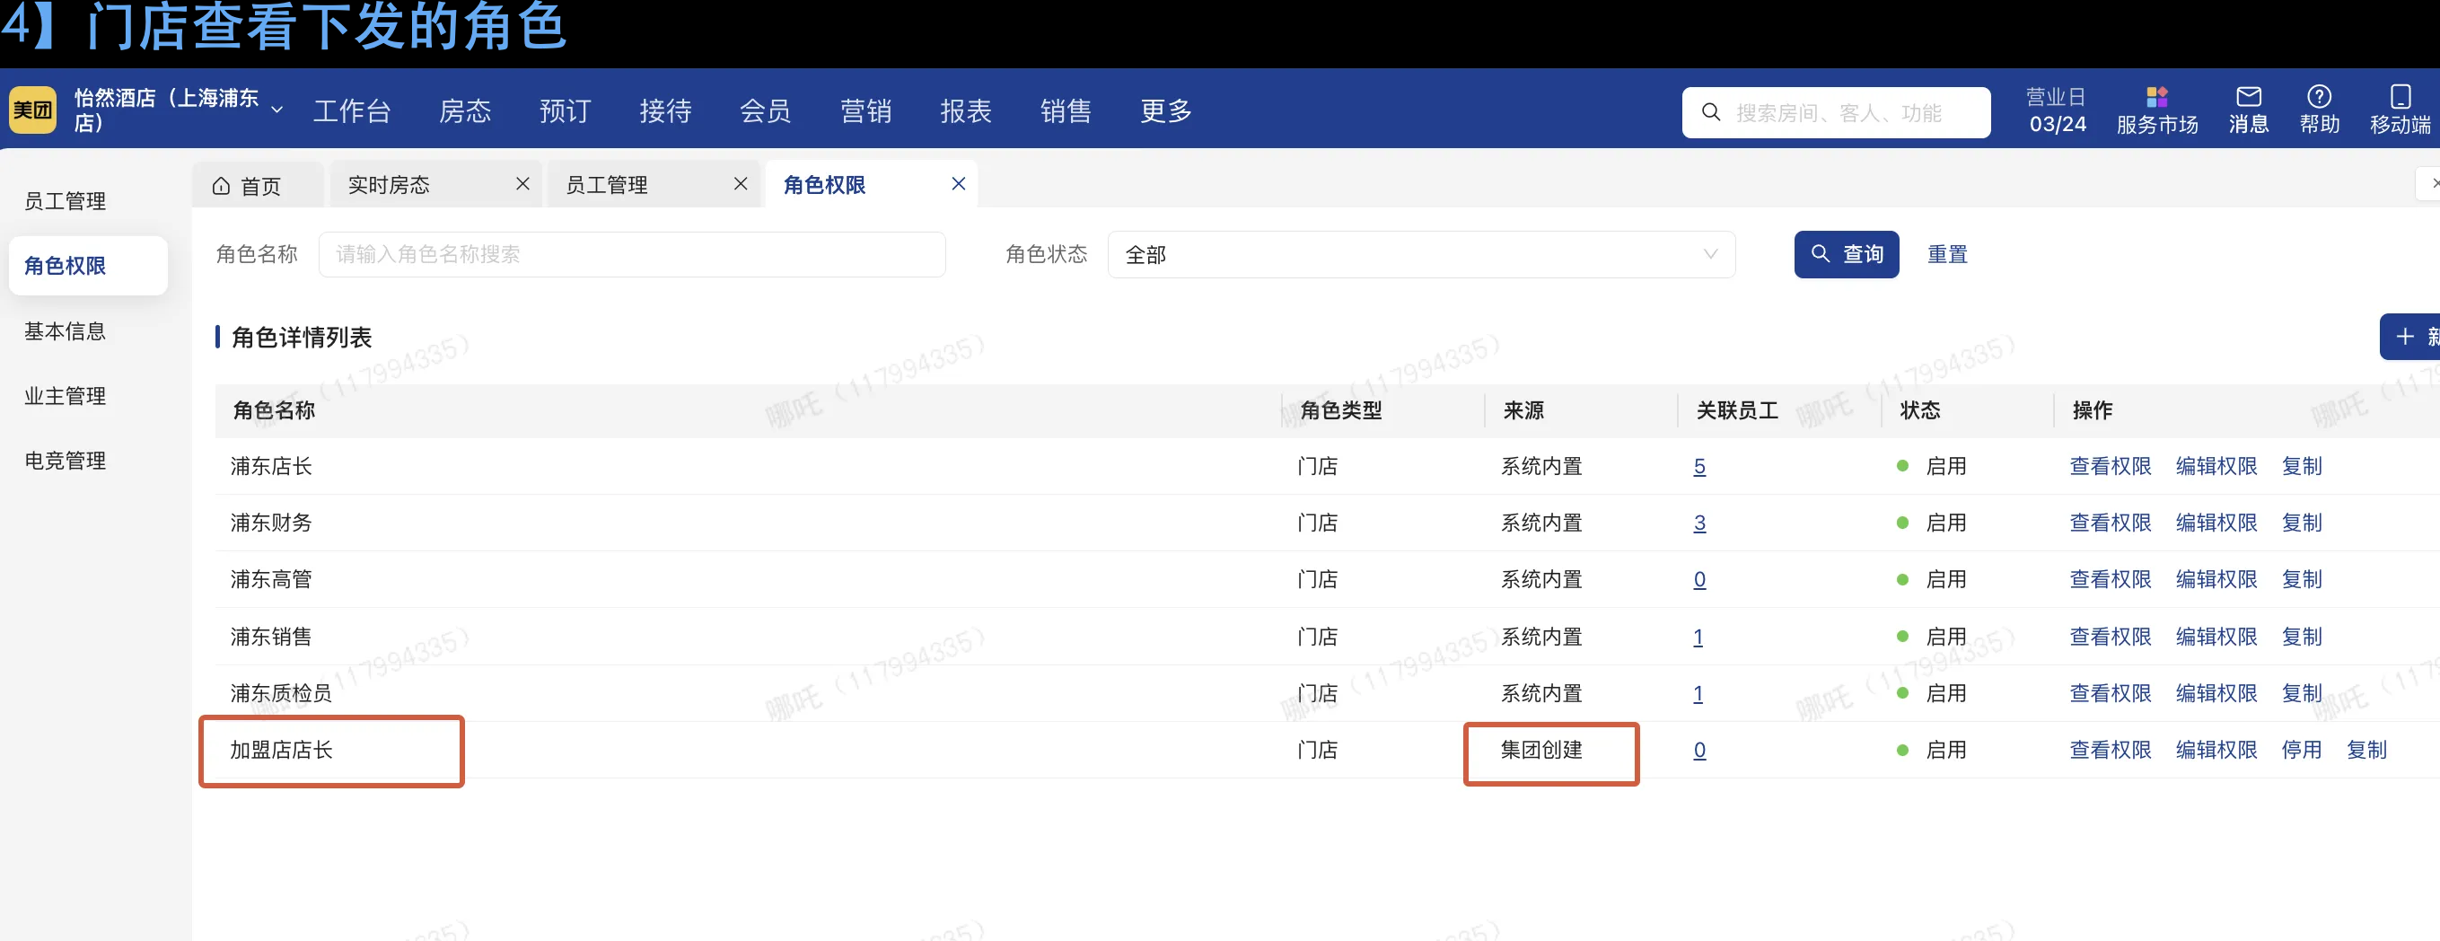Open the 营销 menu
This screenshot has width=2440, height=941.
point(865,110)
